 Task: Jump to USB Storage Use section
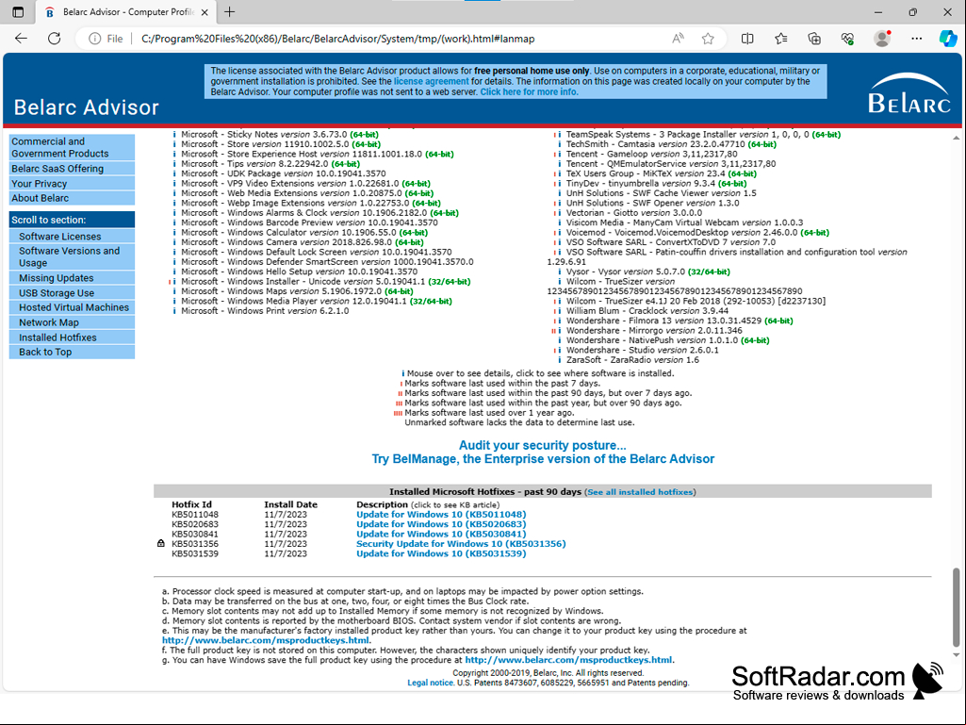pyautogui.click(x=72, y=293)
